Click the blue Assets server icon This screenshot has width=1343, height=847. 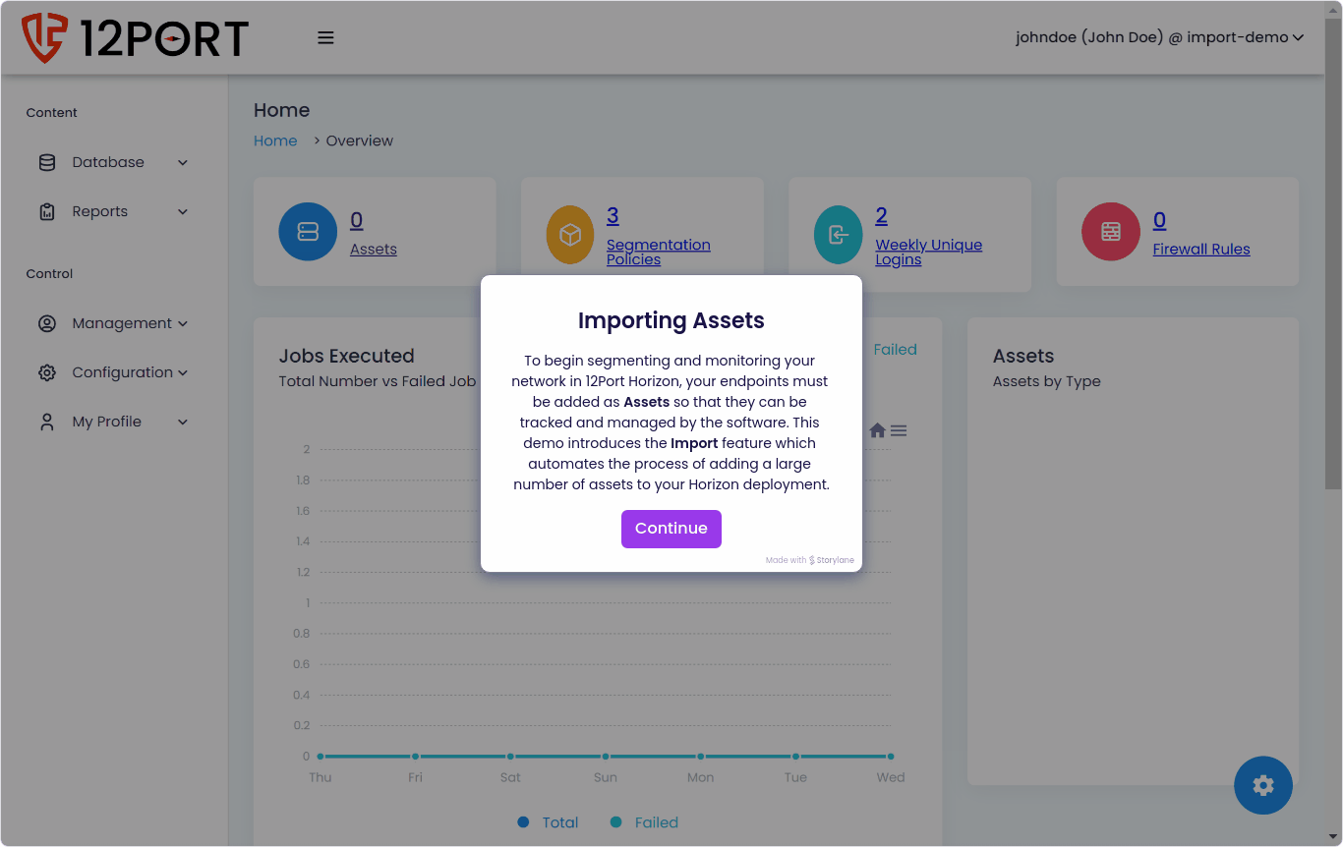pyautogui.click(x=308, y=232)
